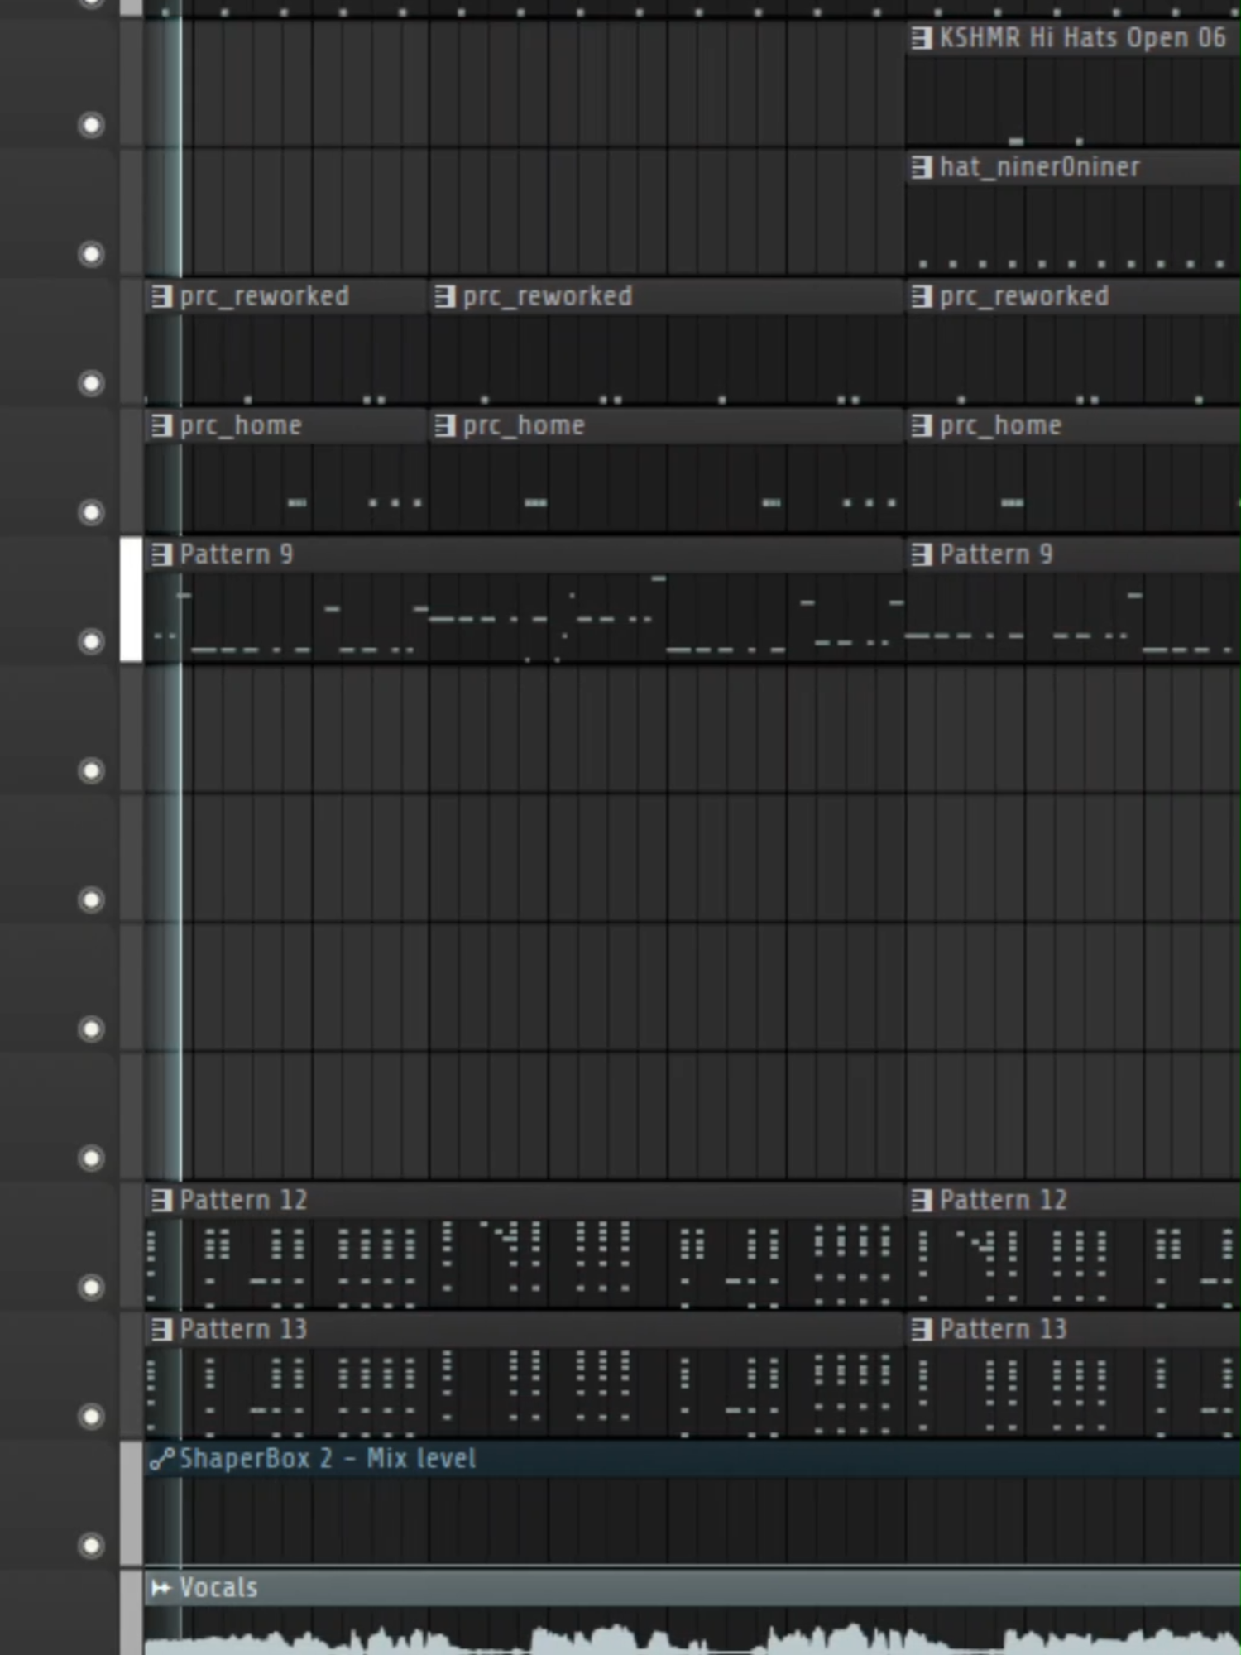This screenshot has height=1655, width=1241.
Task: Disable the Pattern 13 track
Action: coord(91,1416)
